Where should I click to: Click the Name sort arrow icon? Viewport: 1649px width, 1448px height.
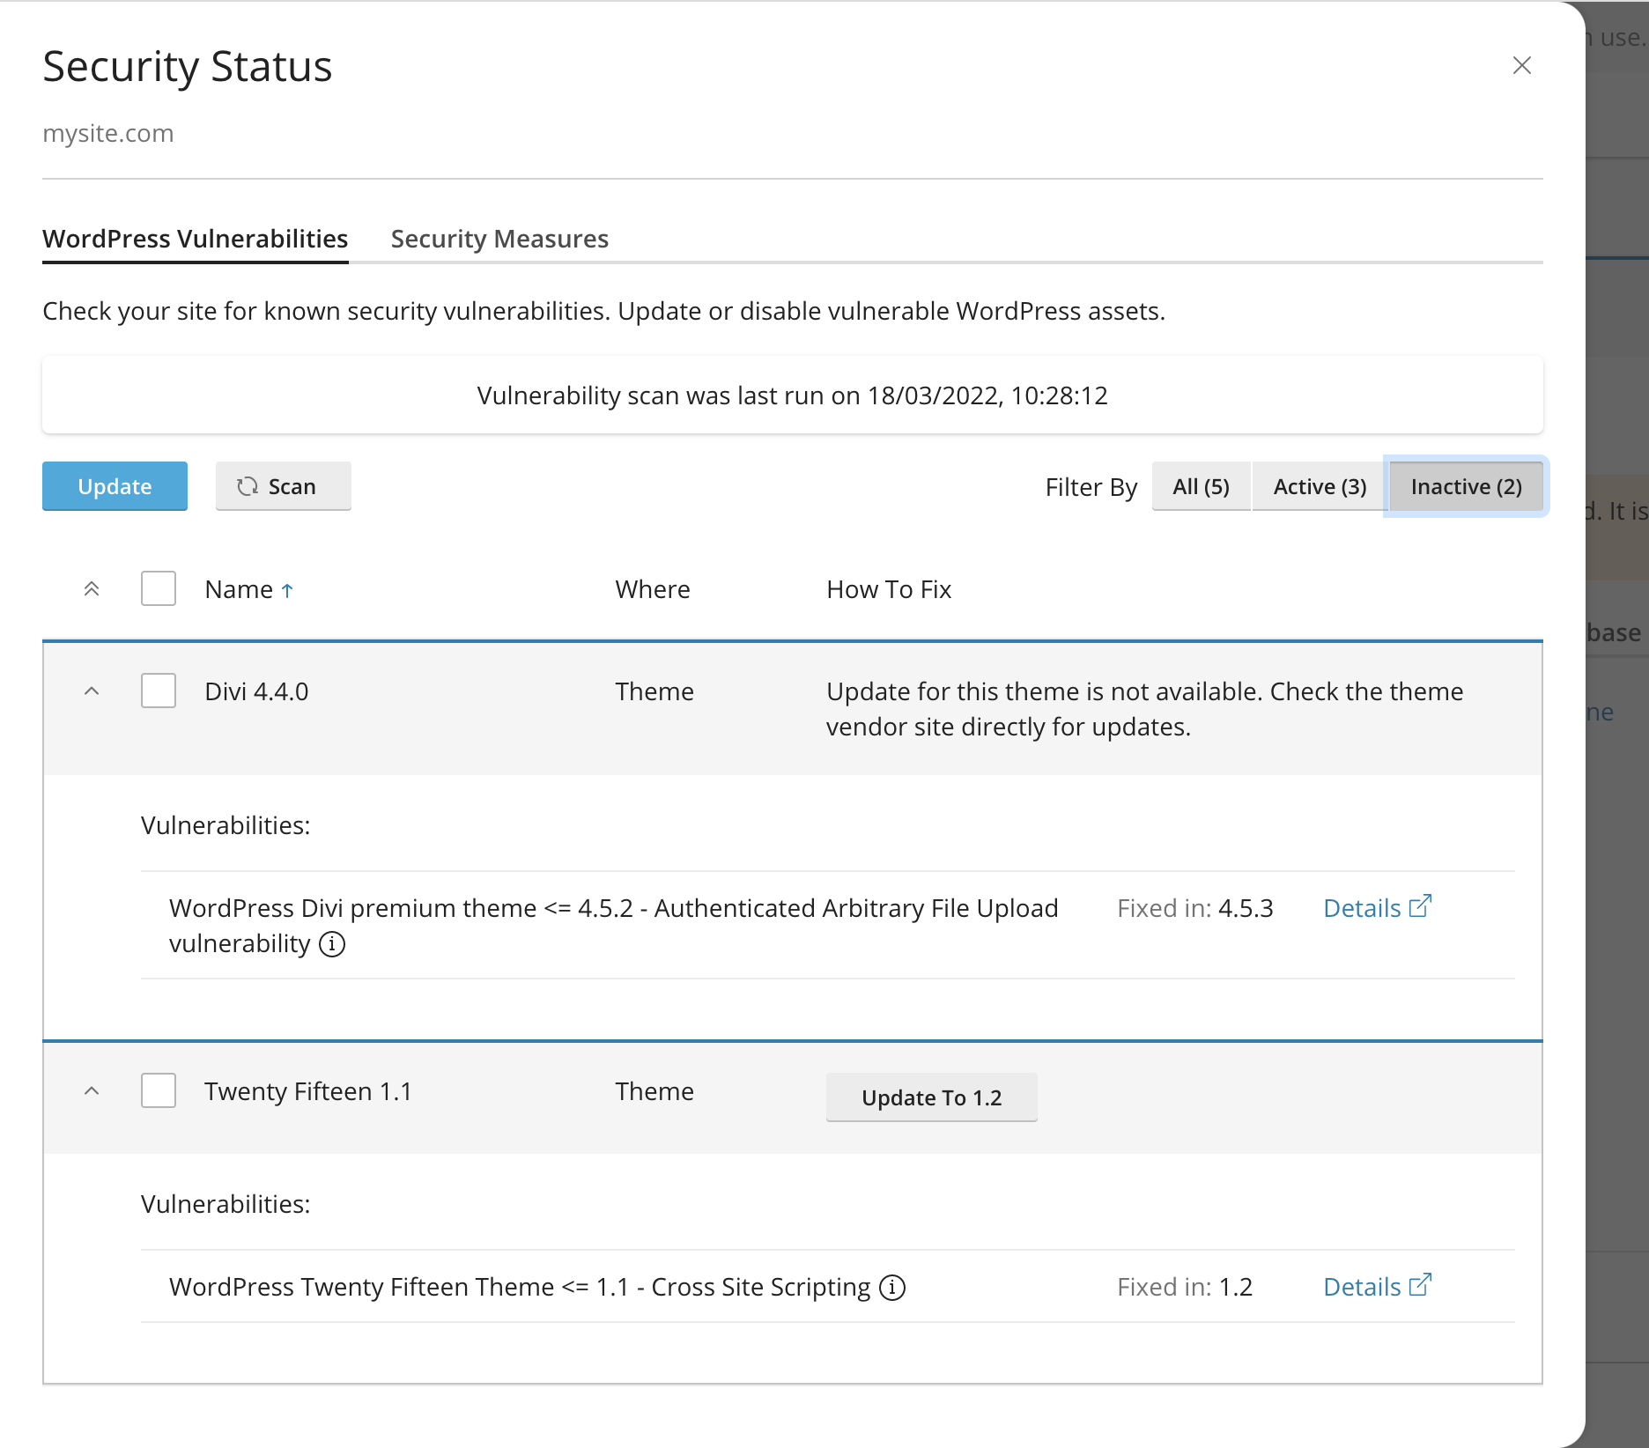pyautogui.click(x=287, y=590)
